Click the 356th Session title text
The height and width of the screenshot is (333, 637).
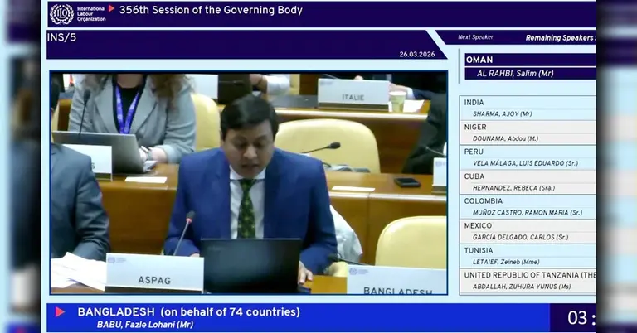[x=211, y=11]
